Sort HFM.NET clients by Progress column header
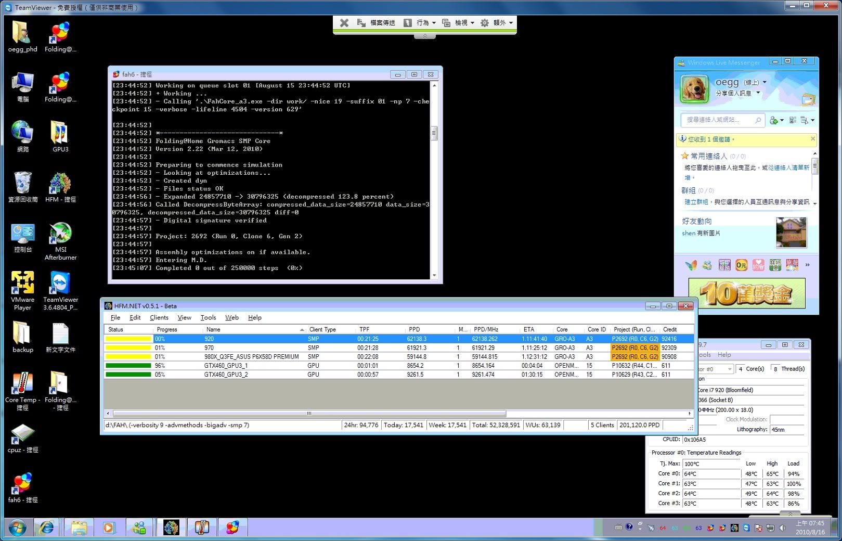Viewport: 842px width, 541px height. (x=178, y=330)
